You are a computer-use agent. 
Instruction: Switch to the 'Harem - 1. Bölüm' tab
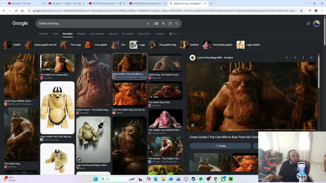pyautogui.click(x=66, y=4)
